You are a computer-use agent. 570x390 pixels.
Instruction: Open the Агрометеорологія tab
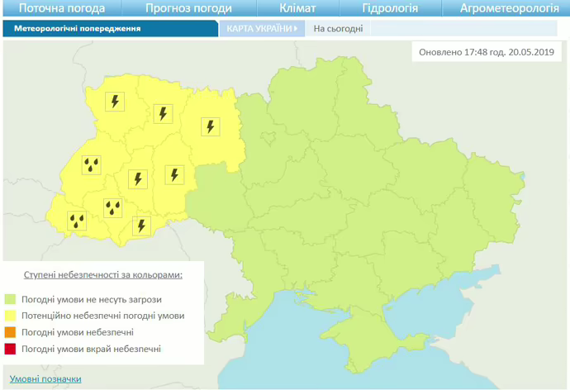(x=509, y=9)
